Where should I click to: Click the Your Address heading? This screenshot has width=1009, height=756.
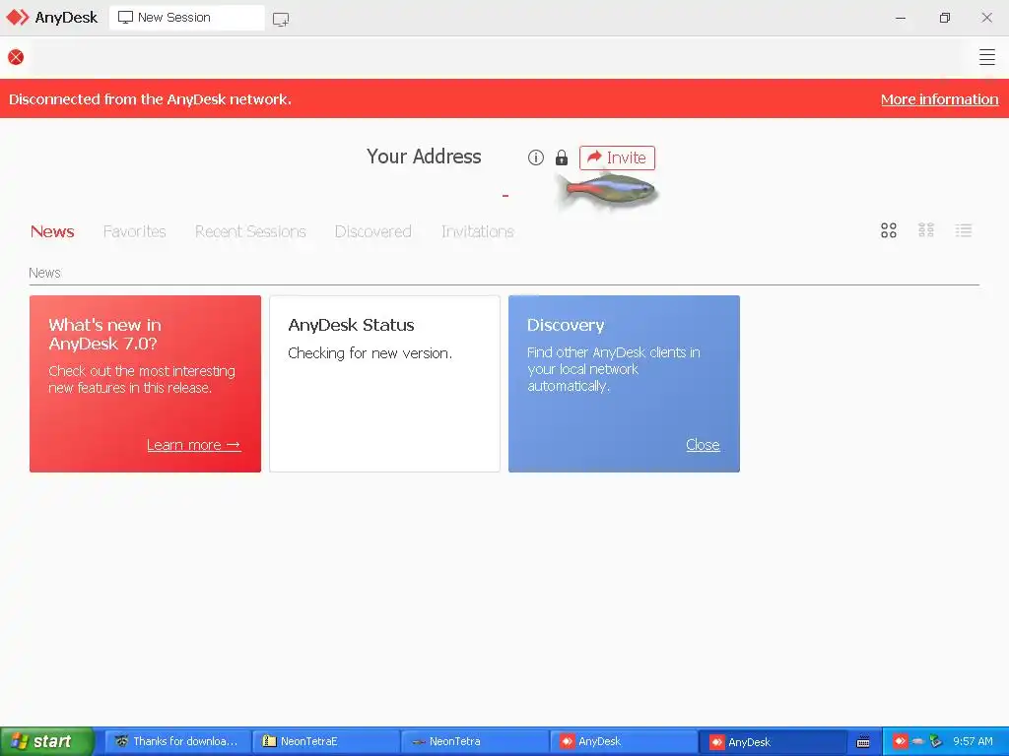point(424,157)
